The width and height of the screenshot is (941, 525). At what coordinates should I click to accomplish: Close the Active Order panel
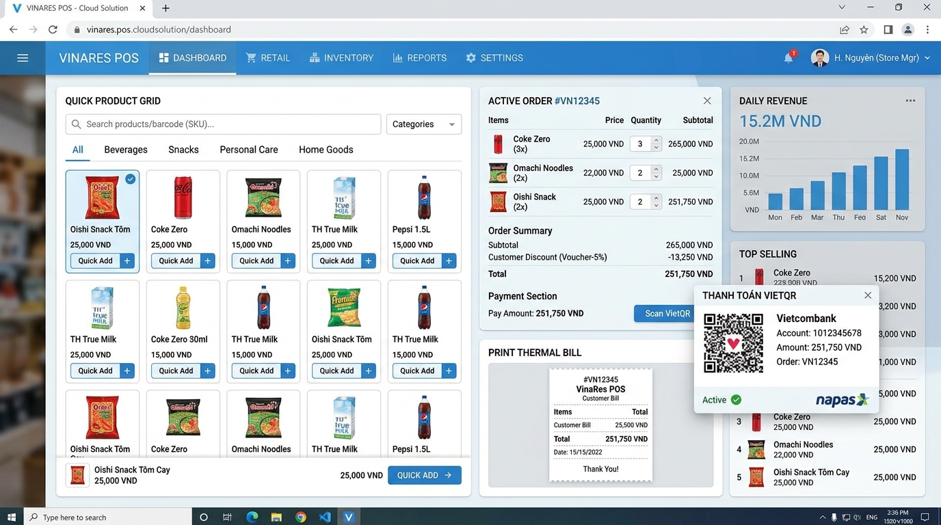(707, 100)
